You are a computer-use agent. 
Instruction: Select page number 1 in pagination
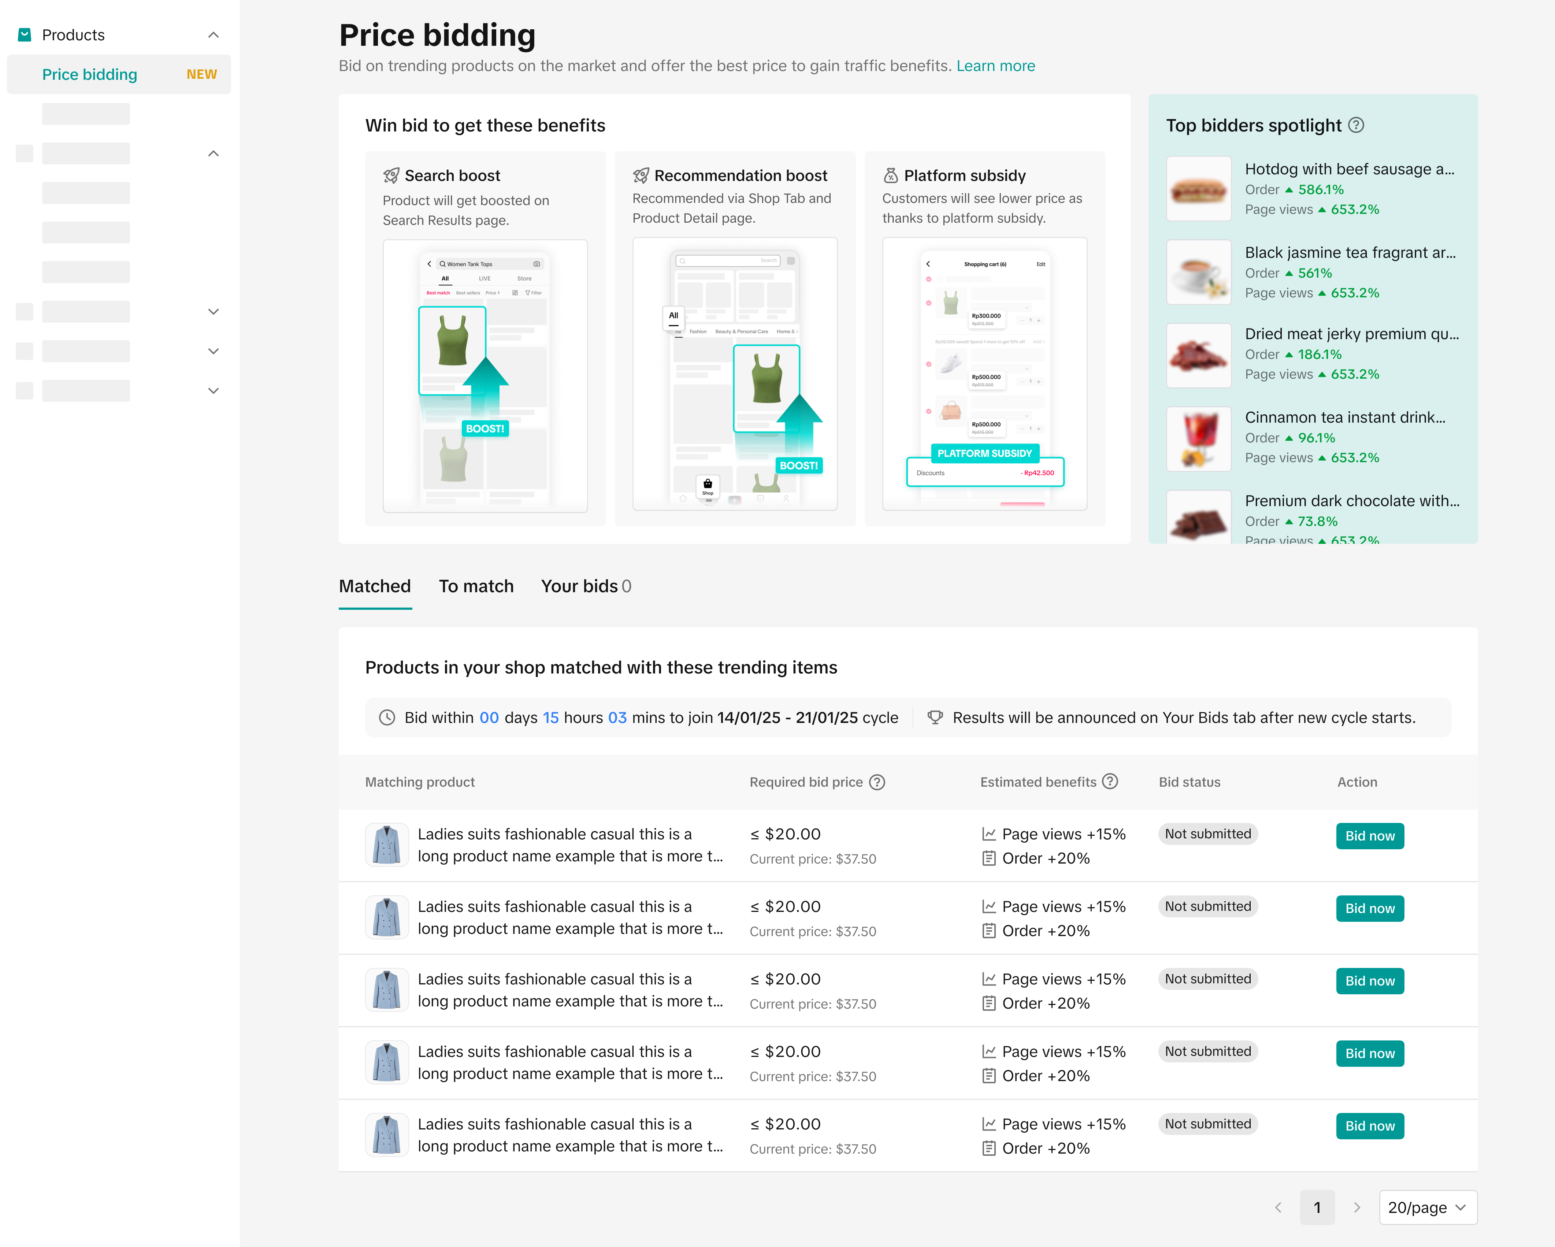[x=1317, y=1207]
